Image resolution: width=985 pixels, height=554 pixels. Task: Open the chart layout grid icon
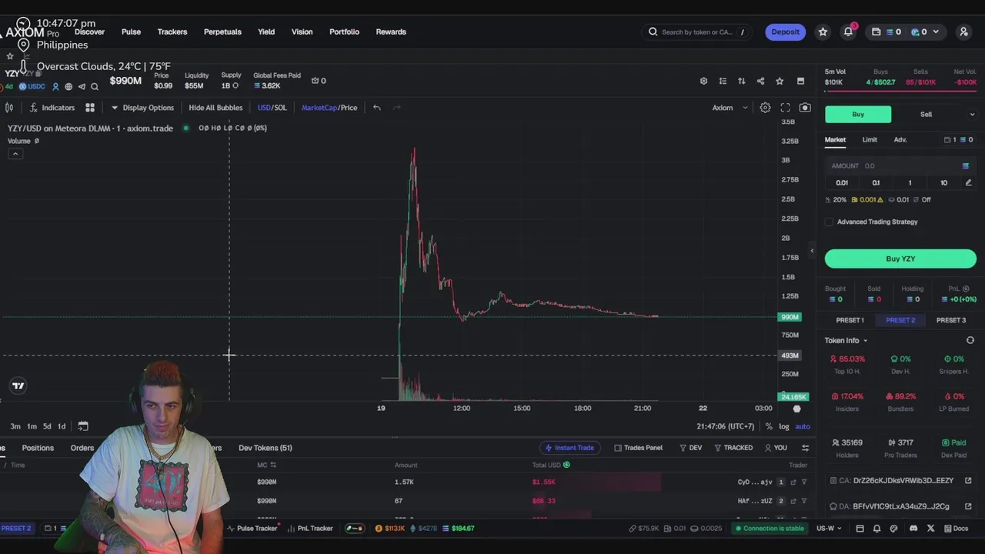[90, 108]
